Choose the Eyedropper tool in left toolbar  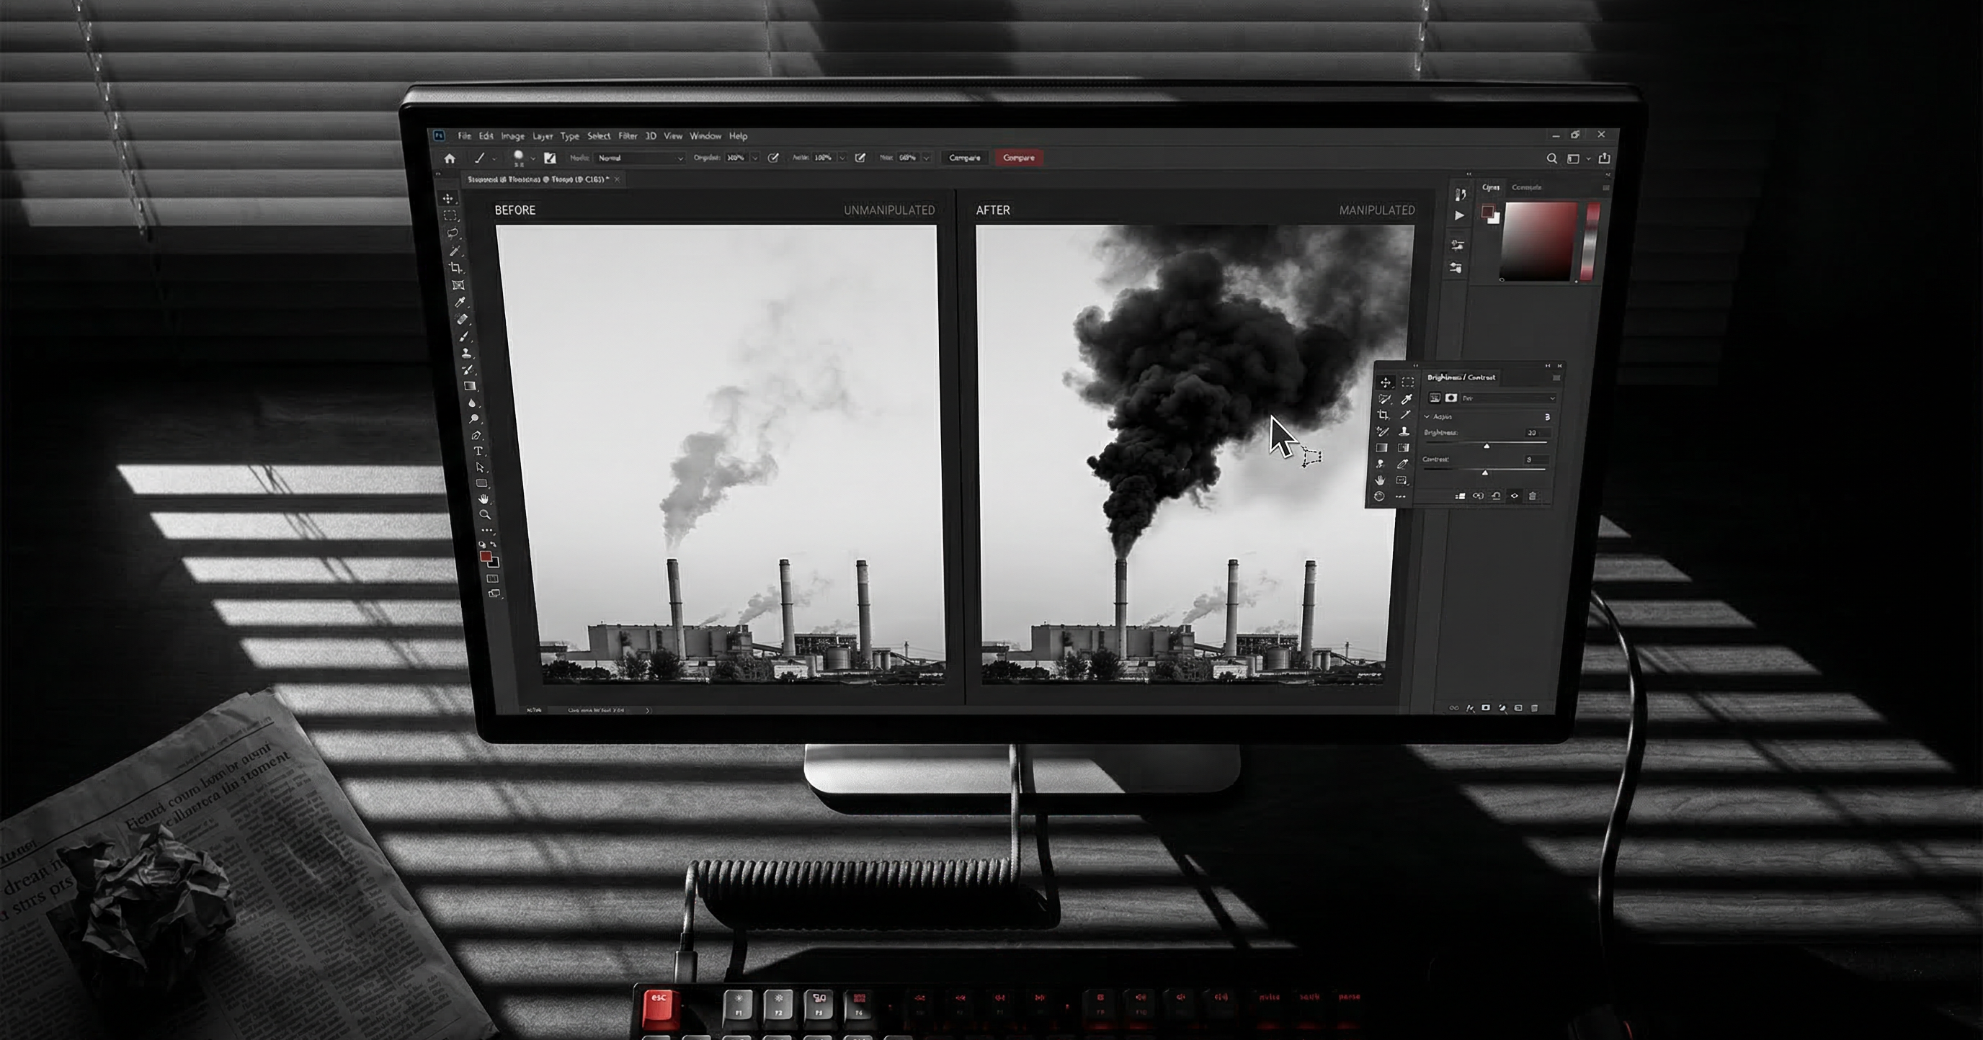click(460, 302)
